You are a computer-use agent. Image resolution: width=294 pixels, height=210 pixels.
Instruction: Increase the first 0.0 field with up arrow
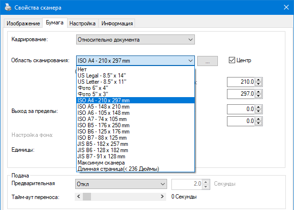259,107
